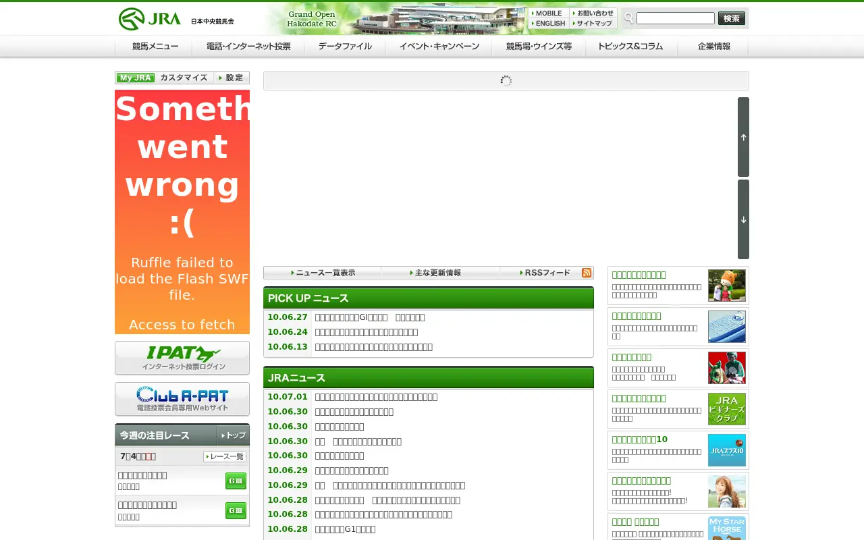Open the 競馬メニュー menu

[155, 47]
